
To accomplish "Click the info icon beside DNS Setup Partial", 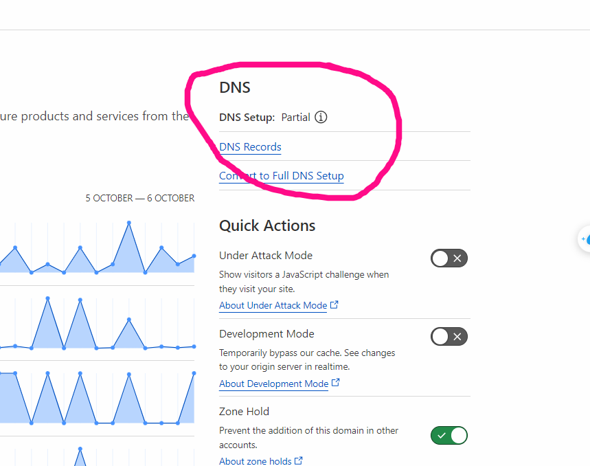I will tap(321, 117).
